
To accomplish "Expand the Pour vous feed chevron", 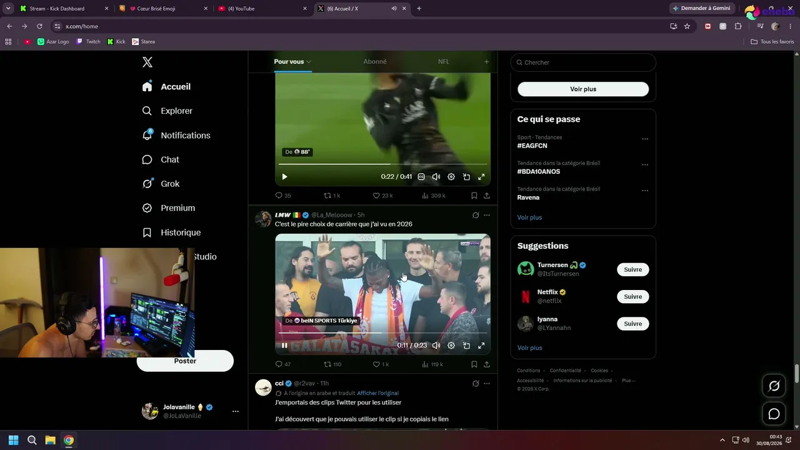I will tap(309, 62).
